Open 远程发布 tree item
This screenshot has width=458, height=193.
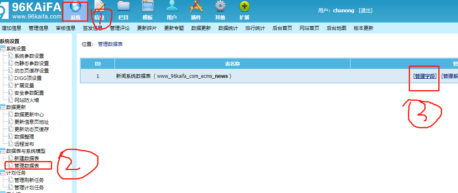tap(24, 144)
